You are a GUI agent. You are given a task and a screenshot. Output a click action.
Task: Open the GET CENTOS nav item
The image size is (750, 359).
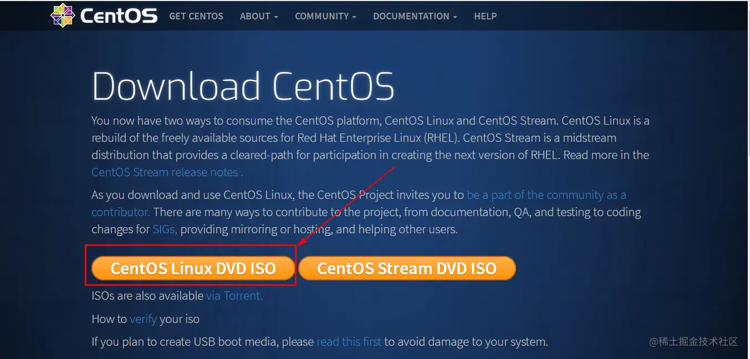point(196,16)
